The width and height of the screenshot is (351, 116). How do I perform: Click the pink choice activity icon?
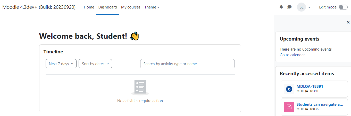(x=289, y=107)
